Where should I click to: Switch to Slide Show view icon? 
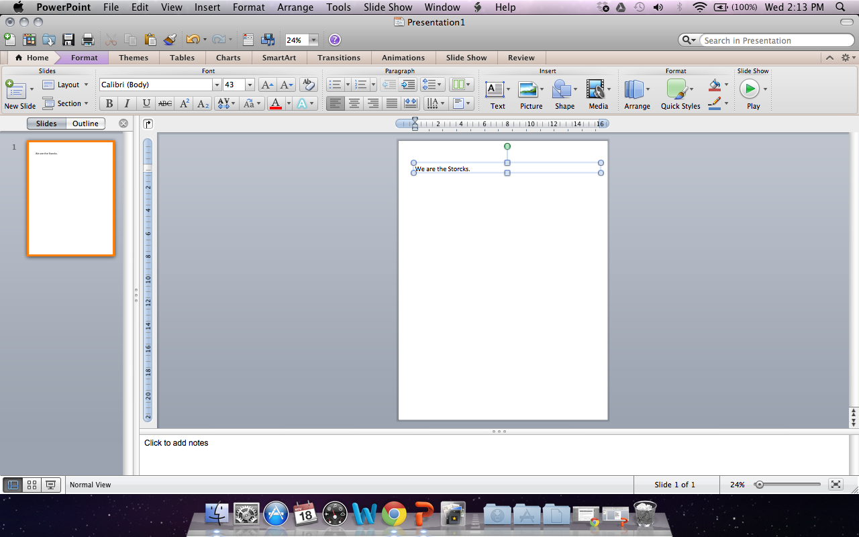pos(51,485)
